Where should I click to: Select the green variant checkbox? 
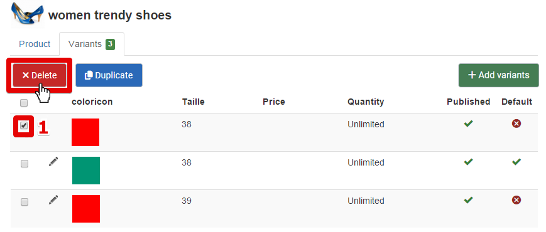24,164
